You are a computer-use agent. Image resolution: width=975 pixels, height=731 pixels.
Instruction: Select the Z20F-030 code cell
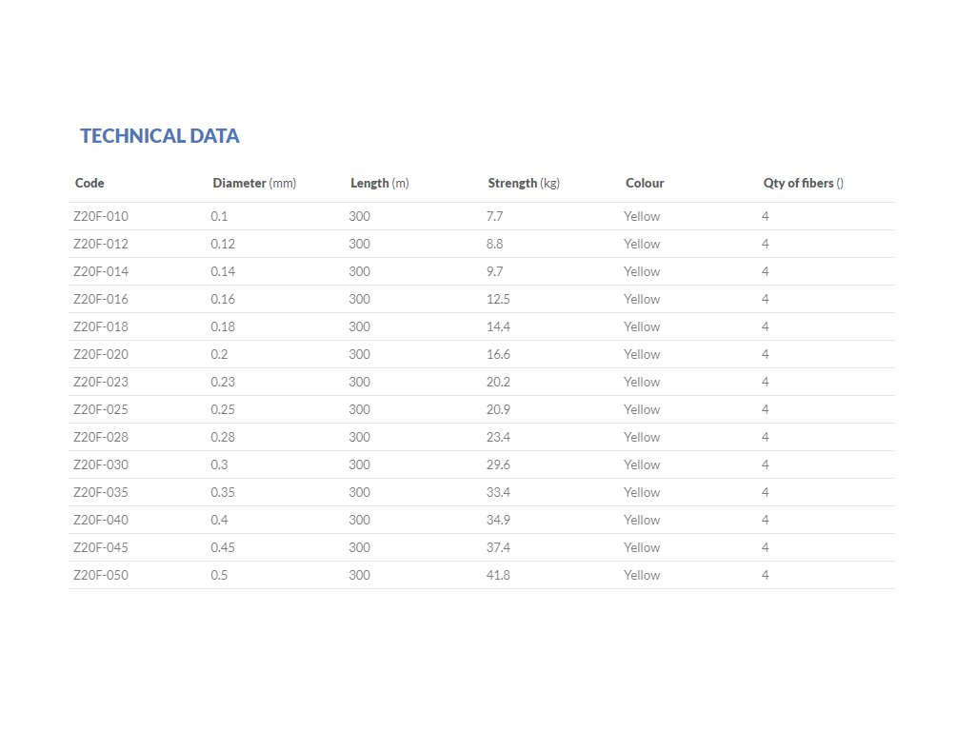tap(101, 464)
